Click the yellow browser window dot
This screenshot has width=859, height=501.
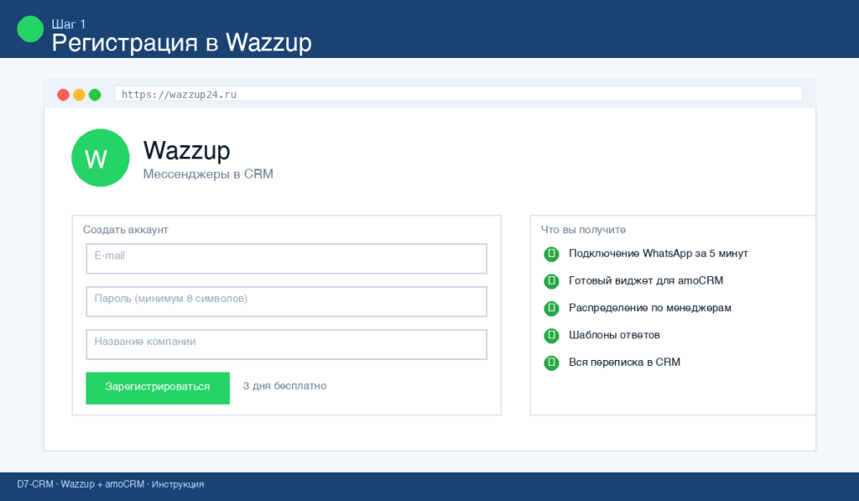point(79,95)
